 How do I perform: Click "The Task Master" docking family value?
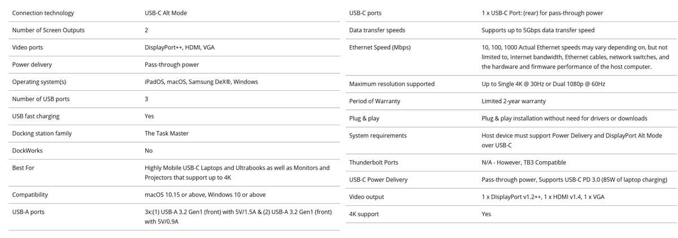coord(167,134)
